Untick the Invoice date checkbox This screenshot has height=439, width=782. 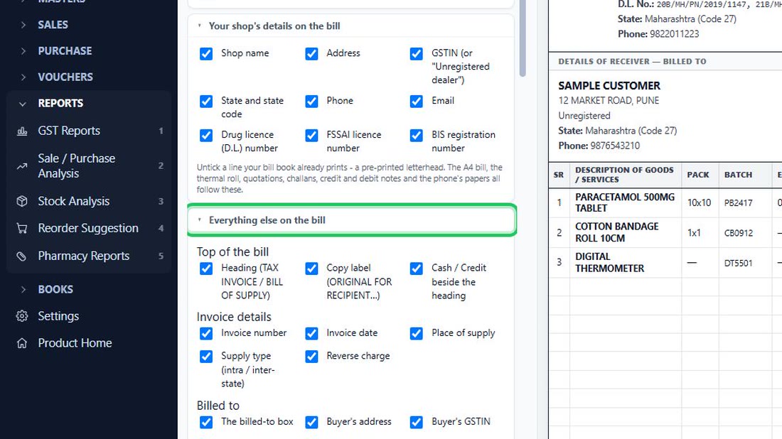point(311,333)
